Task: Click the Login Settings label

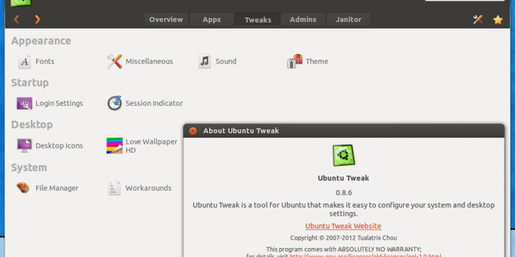Action: click(59, 103)
